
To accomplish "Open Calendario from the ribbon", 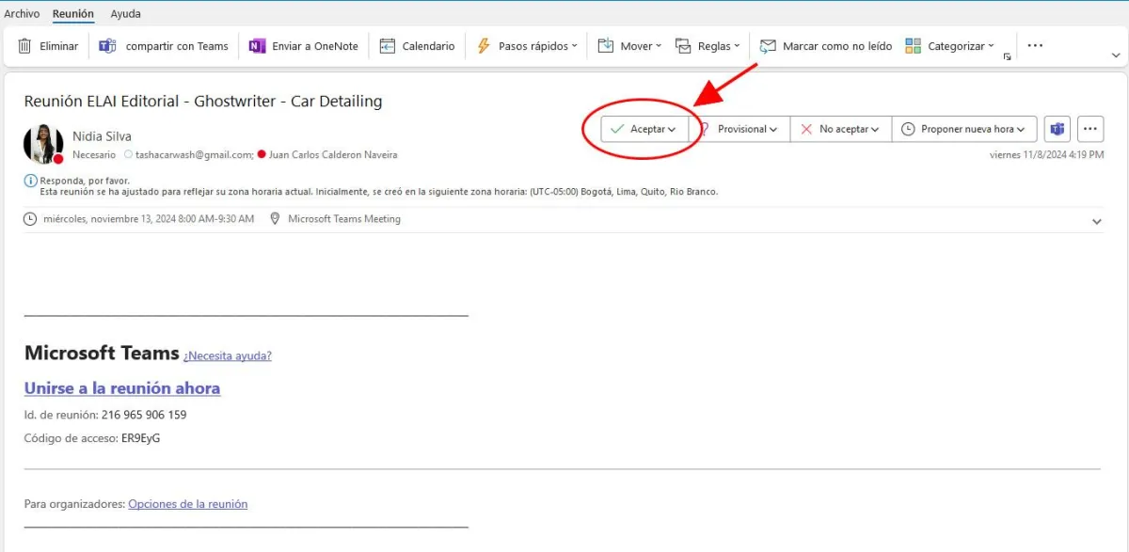I will tap(417, 46).
